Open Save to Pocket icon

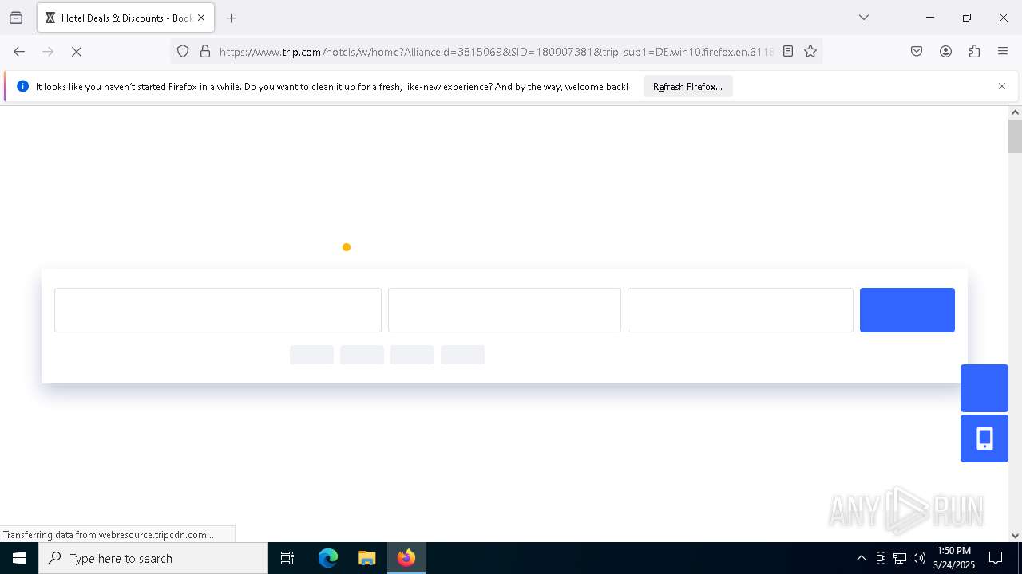point(917,51)
